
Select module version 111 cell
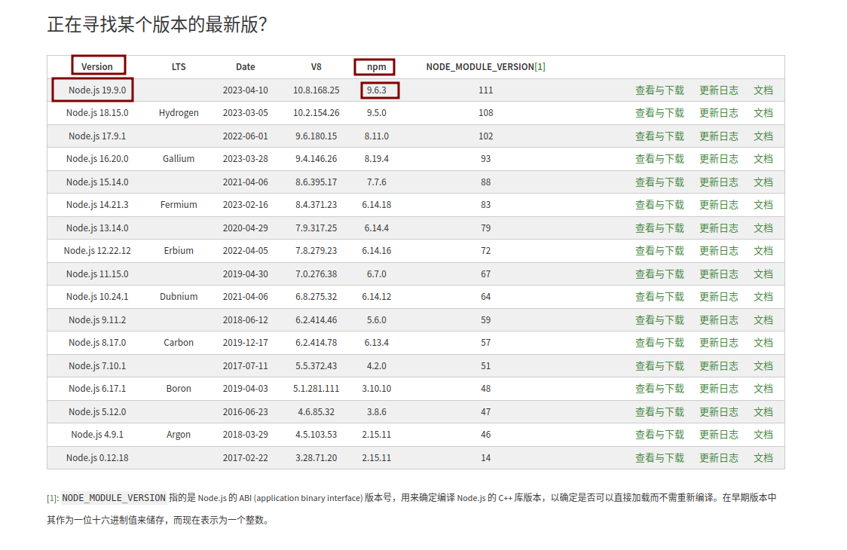click(485, 90)
